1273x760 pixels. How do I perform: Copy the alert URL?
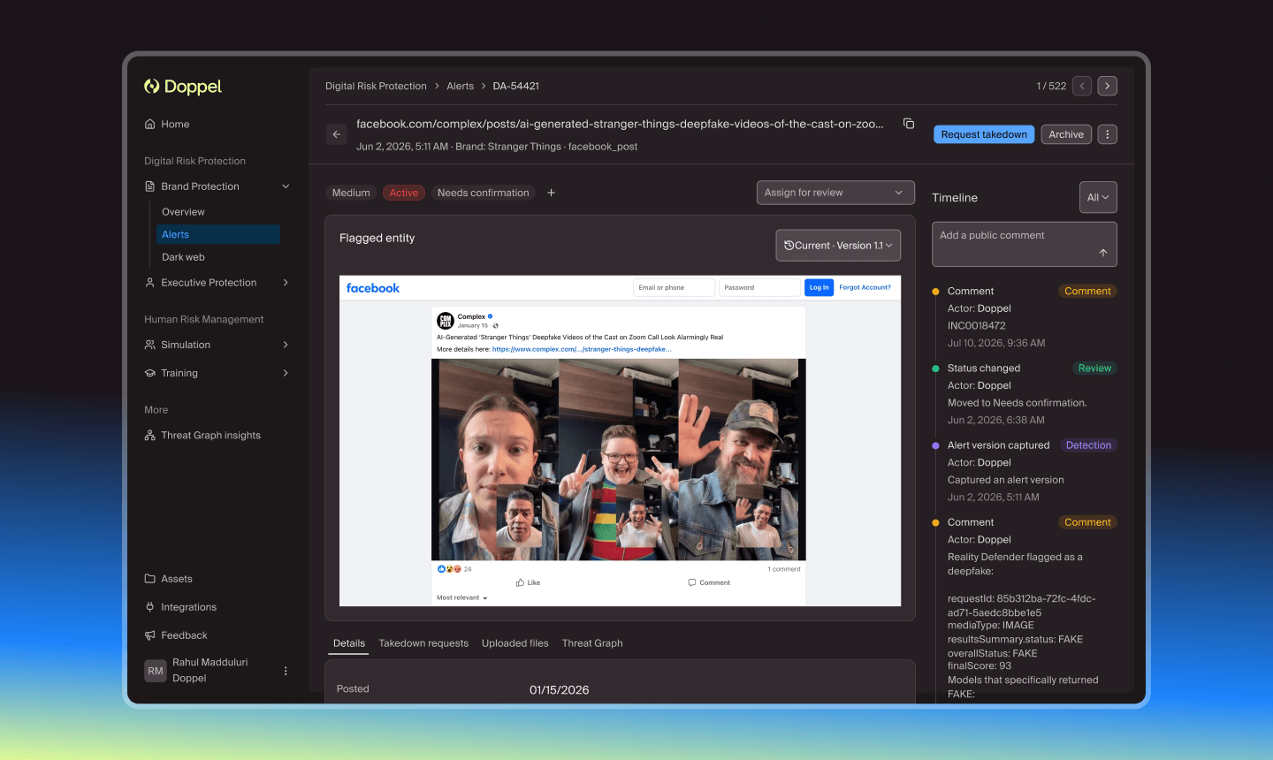pos(909,124)
